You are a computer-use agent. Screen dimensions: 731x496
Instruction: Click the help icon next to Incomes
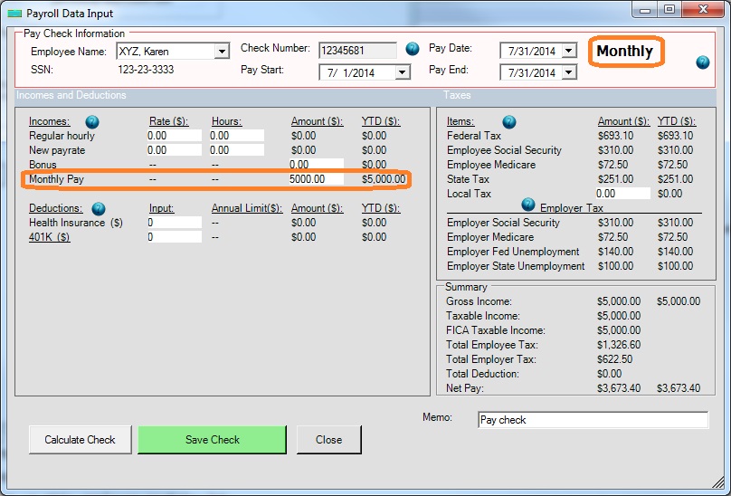pos(91,121)
